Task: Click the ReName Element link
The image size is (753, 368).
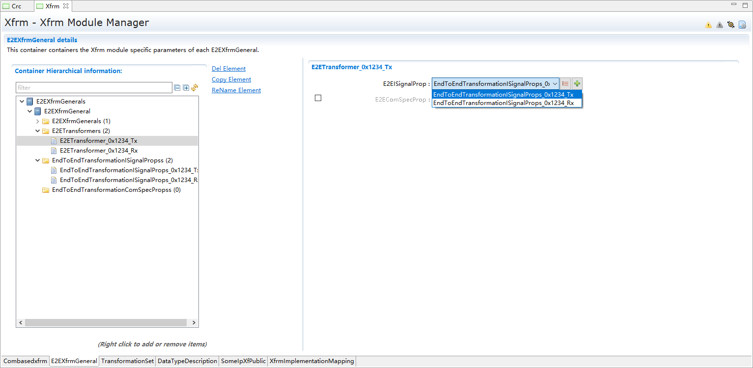Action: point(236,90)
